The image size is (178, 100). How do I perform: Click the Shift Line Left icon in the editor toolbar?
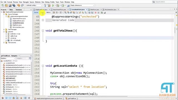pyautogui.click(x=89, y=12)
